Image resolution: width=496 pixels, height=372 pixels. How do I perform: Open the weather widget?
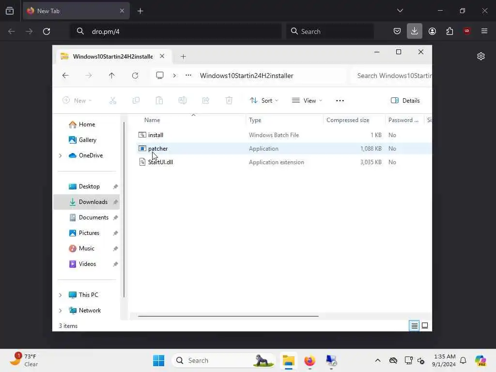tap(24, 360)
